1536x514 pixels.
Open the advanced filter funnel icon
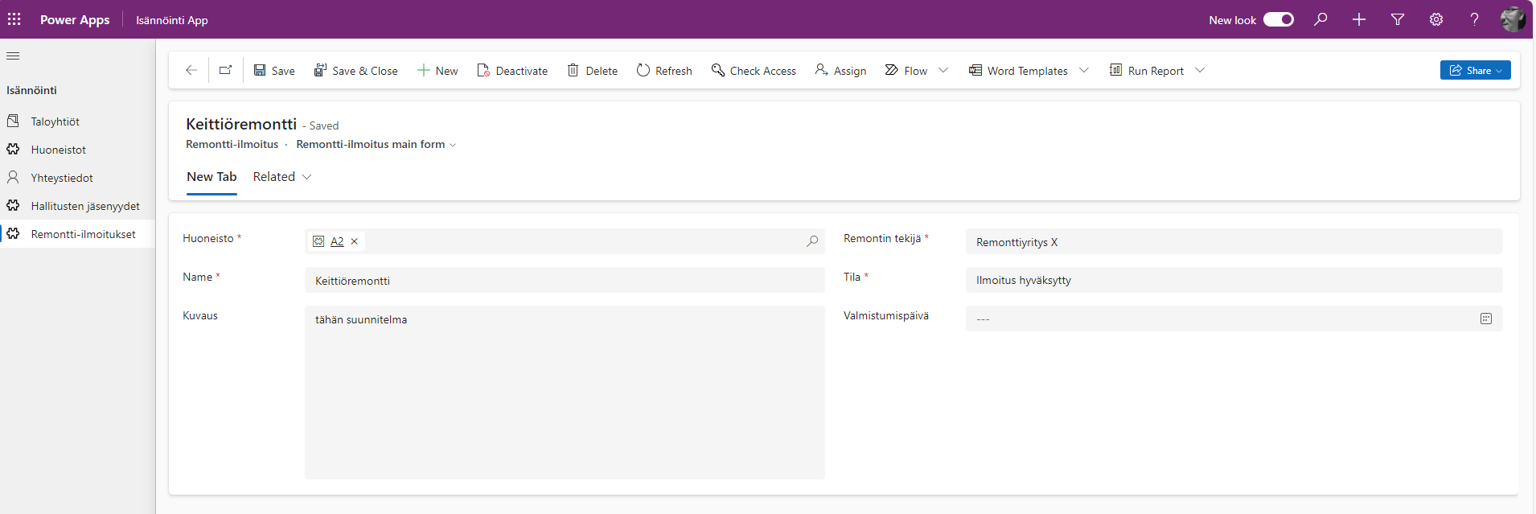point(1398,19)
